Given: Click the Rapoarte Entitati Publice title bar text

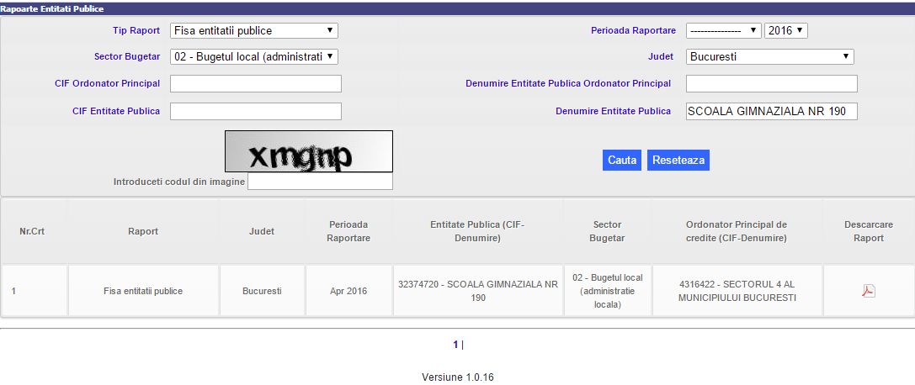Looking at the screenshot, I should click(52, 9).
